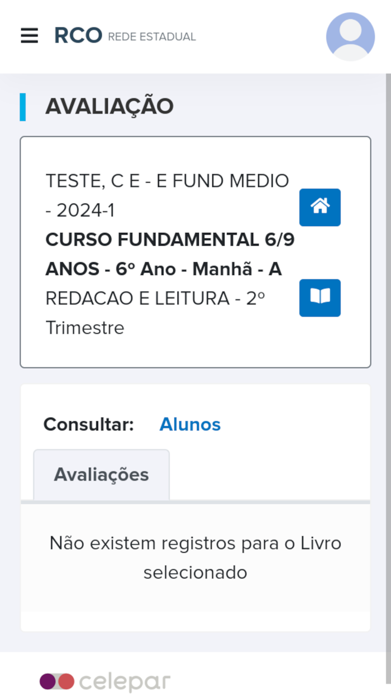Click the AVALIAÇÃO page heading

click(109, 106)
